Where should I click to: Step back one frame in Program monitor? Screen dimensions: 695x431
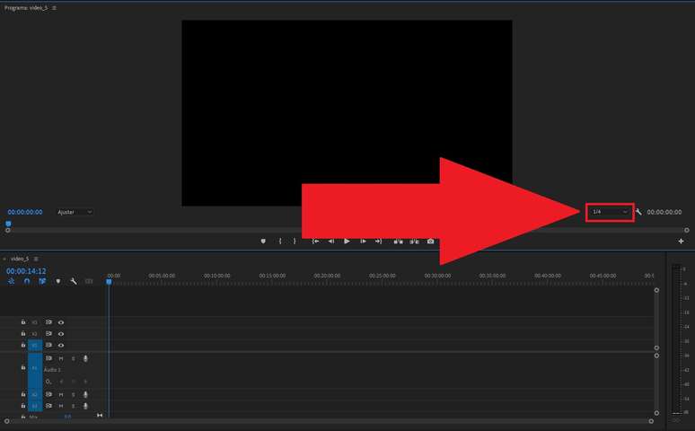tap(331, 242)
